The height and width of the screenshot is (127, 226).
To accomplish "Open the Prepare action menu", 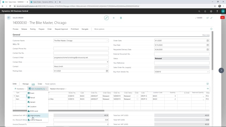I will pos(41,29).
